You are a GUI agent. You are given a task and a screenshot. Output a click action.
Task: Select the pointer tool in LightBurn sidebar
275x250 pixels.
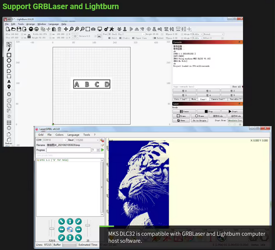point(9,45)
